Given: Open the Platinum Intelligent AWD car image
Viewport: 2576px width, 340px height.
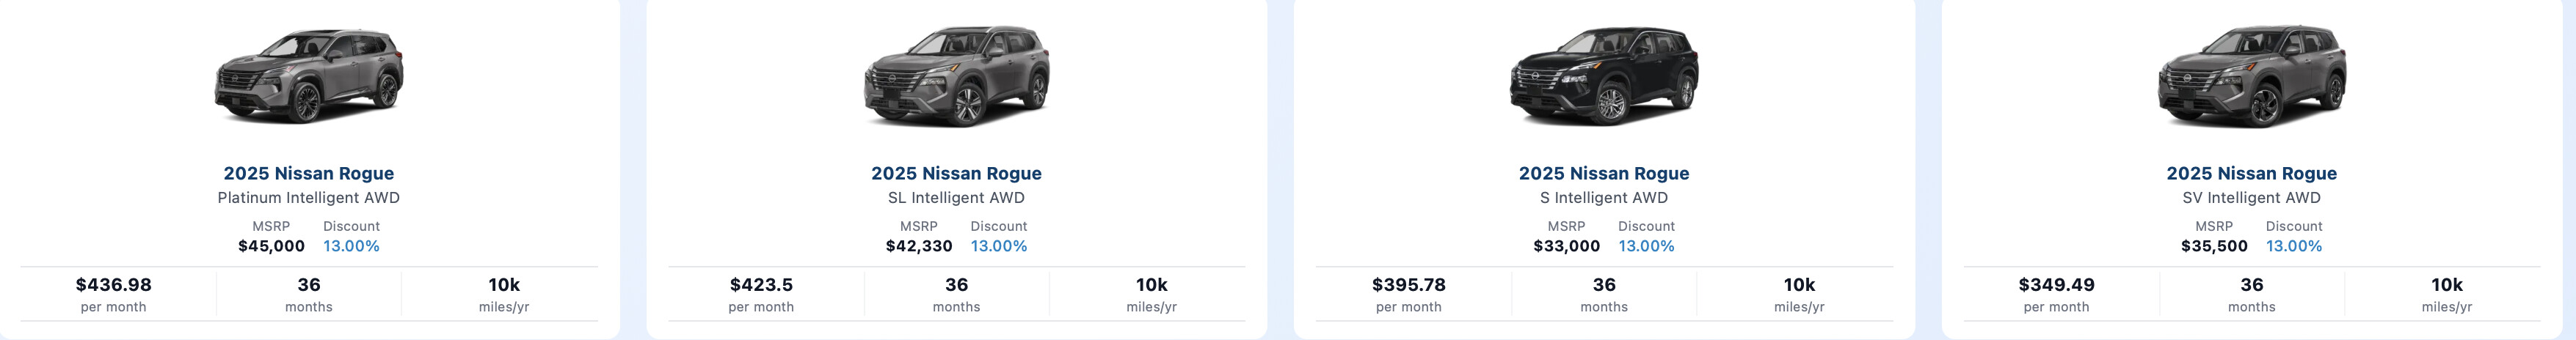Looking at the screenshot, I should click(309, 75).
